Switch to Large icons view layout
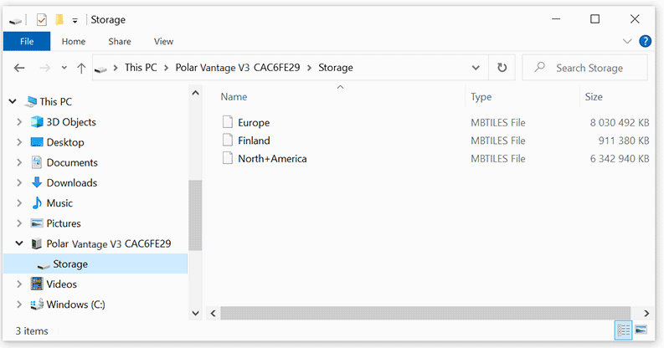This screenshot has width=664, height=348. tap(641, 330)
